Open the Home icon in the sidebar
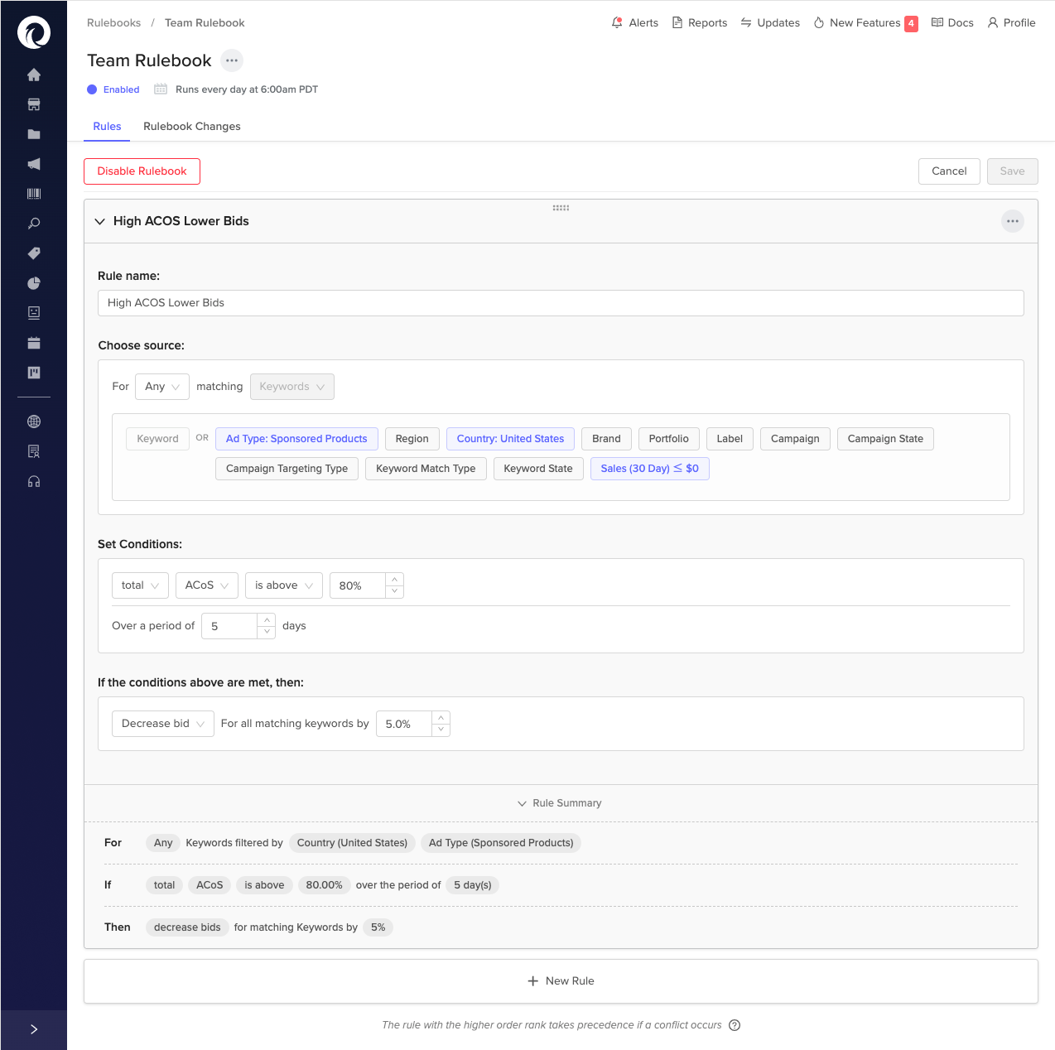The image size is (1055, 1050). pyautogui.click(x=34, y=75)
